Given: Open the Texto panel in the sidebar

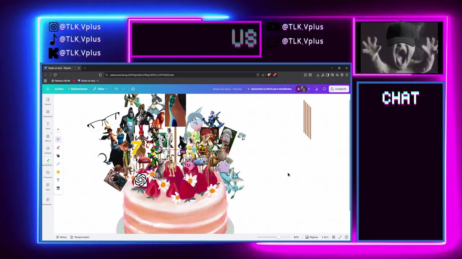Looking at the screenshot, I should click(x=48, y=126).
